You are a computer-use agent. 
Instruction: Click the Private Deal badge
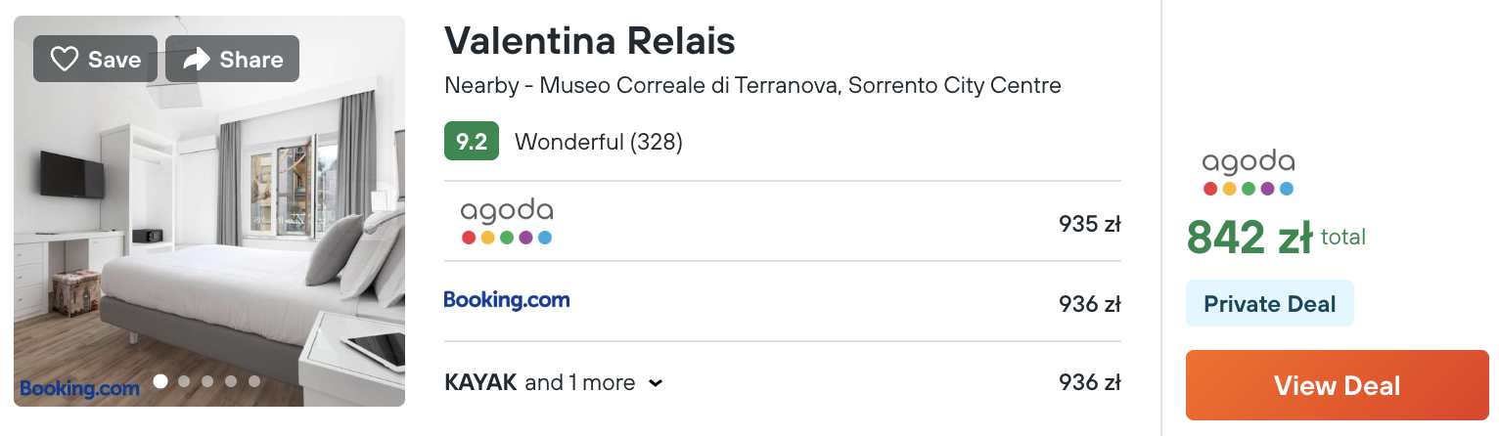[1269, 303]
